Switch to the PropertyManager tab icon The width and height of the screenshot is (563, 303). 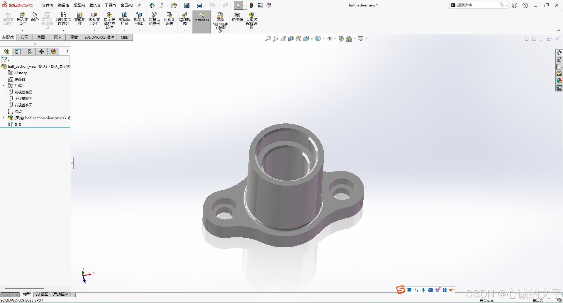tap(18, 52)
